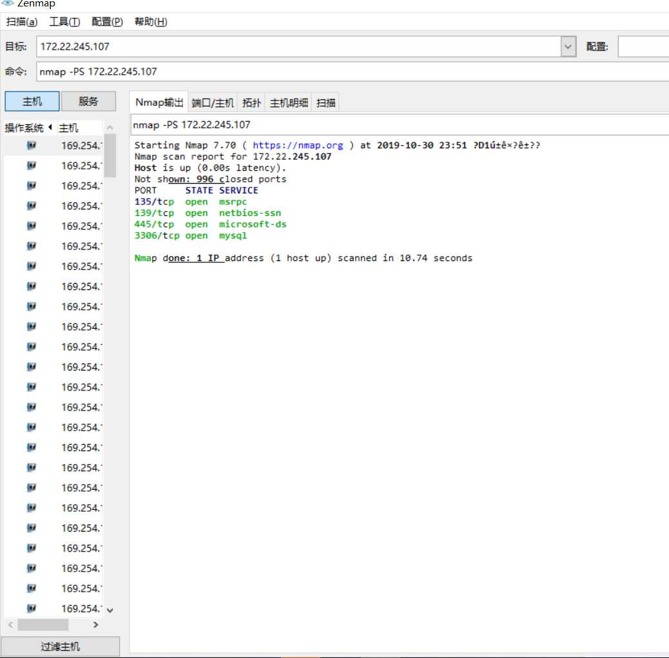
Task: Open the 配置(P) menu
Action: [107, 21]
